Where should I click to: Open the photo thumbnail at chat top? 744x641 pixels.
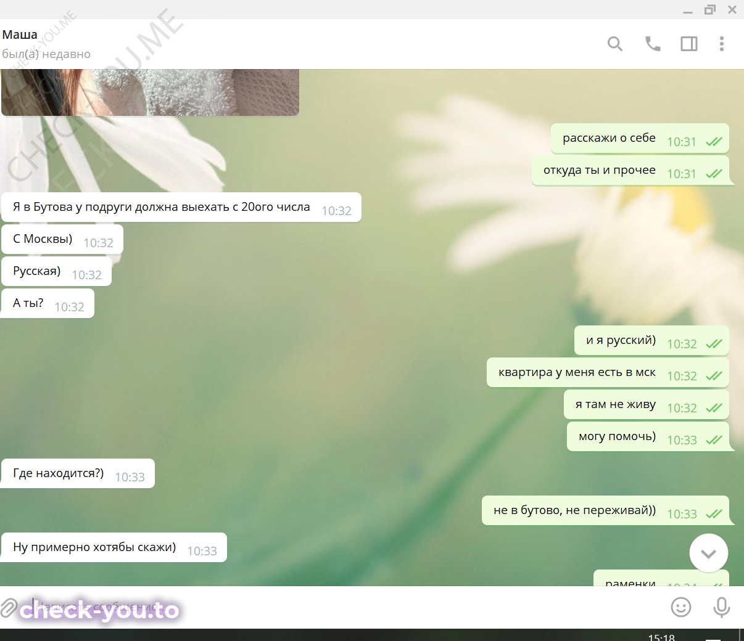(x=150, y=92)
